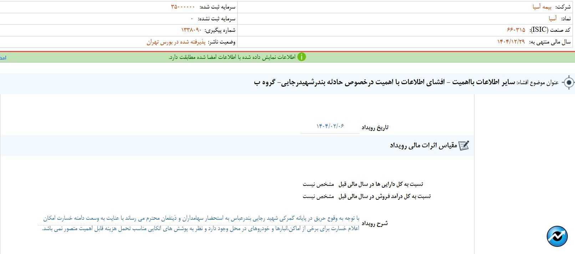
Task: Click the شرح رویداد label
Action: tap(375, 224)
